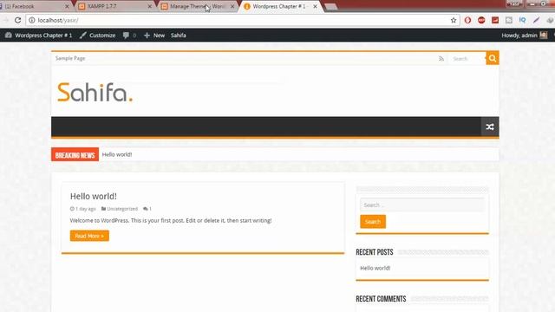This screenshot has height=312, width=555.
Task: Click the orange sidebar Search button
Action: click(x=373, y=222)
